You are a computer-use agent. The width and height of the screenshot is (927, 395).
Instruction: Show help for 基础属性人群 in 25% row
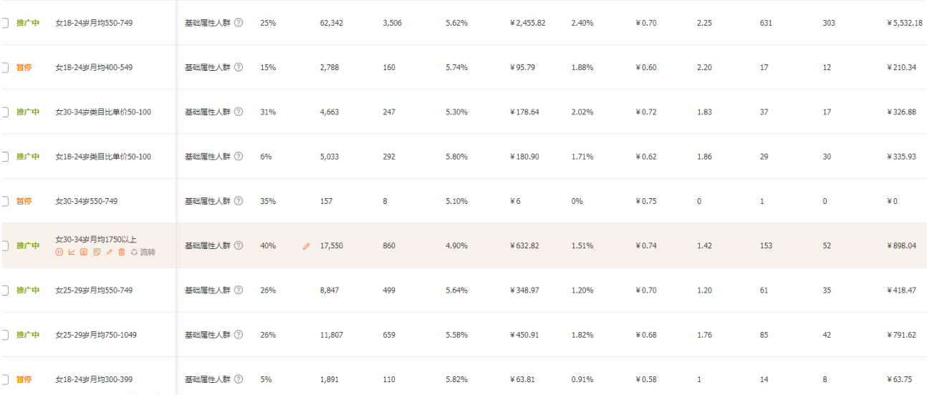pyautogui.click(x=239, y=23)
